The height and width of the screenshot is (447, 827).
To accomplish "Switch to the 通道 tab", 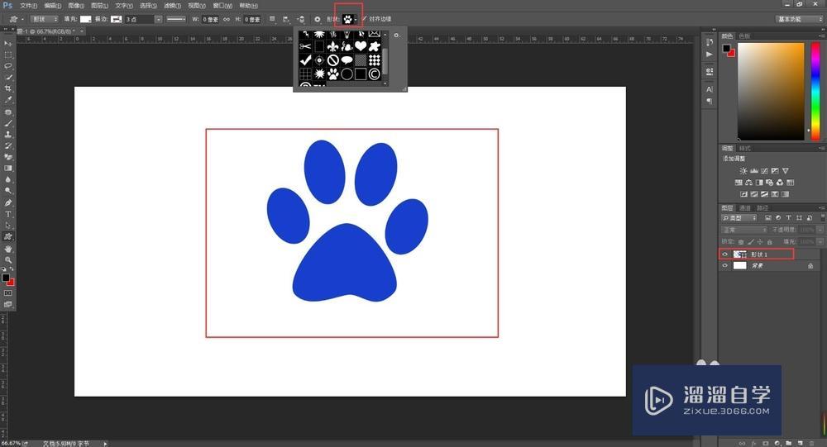I will pos(745,208).
